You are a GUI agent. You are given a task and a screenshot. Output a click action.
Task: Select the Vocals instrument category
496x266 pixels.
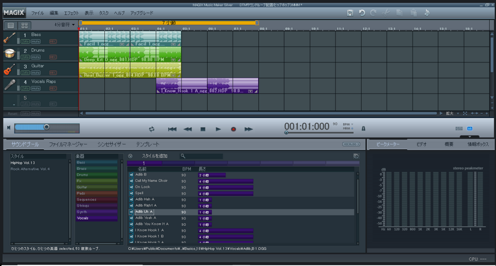[96, 218]
